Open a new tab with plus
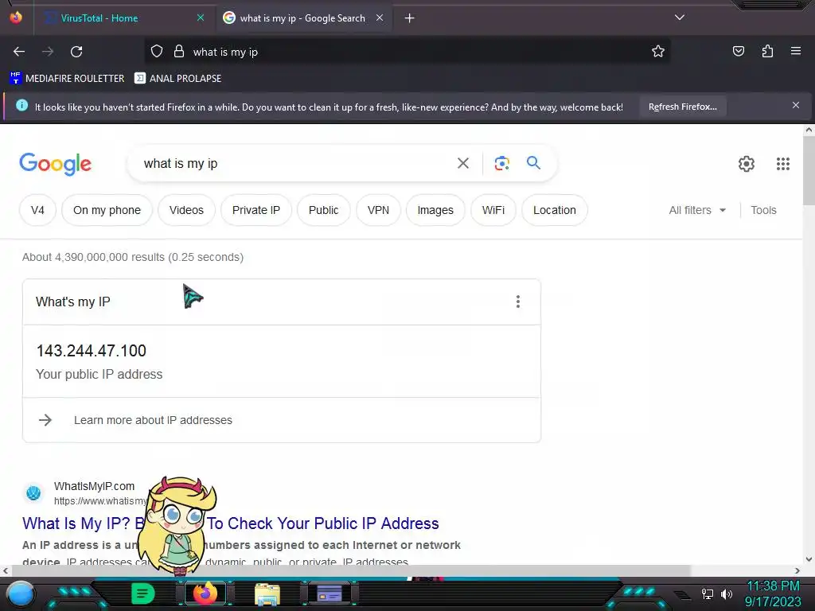Image resolution: width=815 pixels, height=611 pixels. tap(410, 18)
